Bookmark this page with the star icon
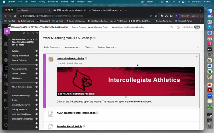Image resolution: width=214 pixels, height=133 pixels. tap(156, 16)
